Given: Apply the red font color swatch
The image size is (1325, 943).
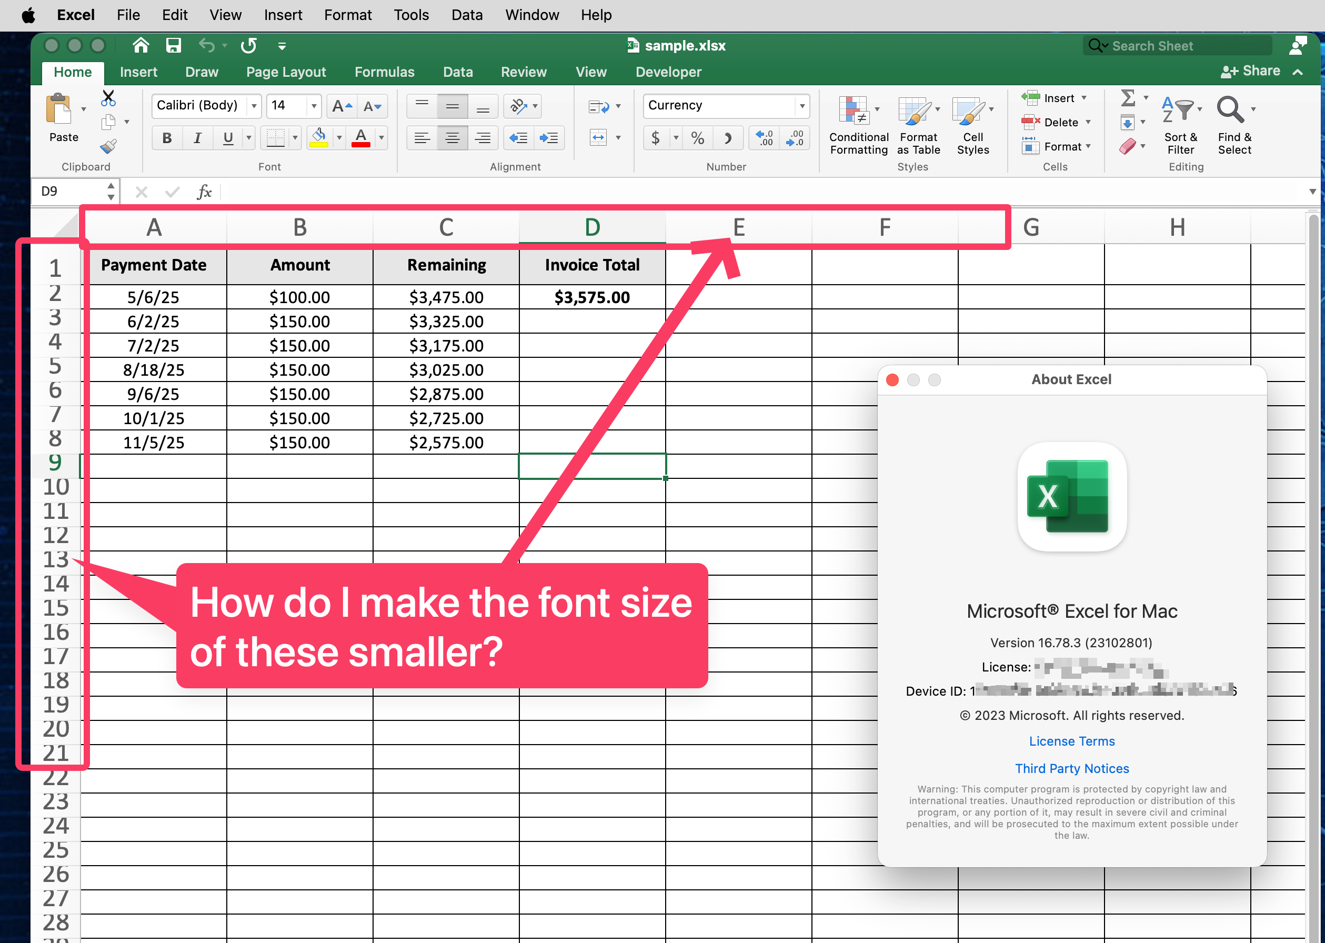Looking at the screenshot, I should pyautogui.click(x=360, y=138).
